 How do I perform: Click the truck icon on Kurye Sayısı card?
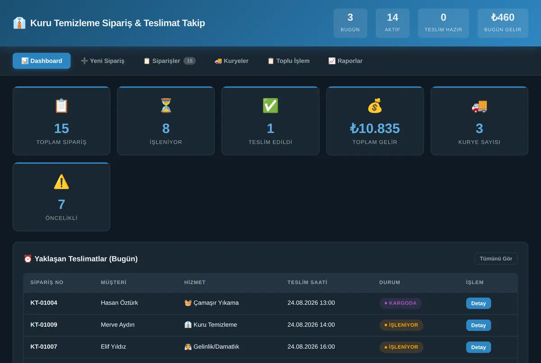click(x=479, y=106)
